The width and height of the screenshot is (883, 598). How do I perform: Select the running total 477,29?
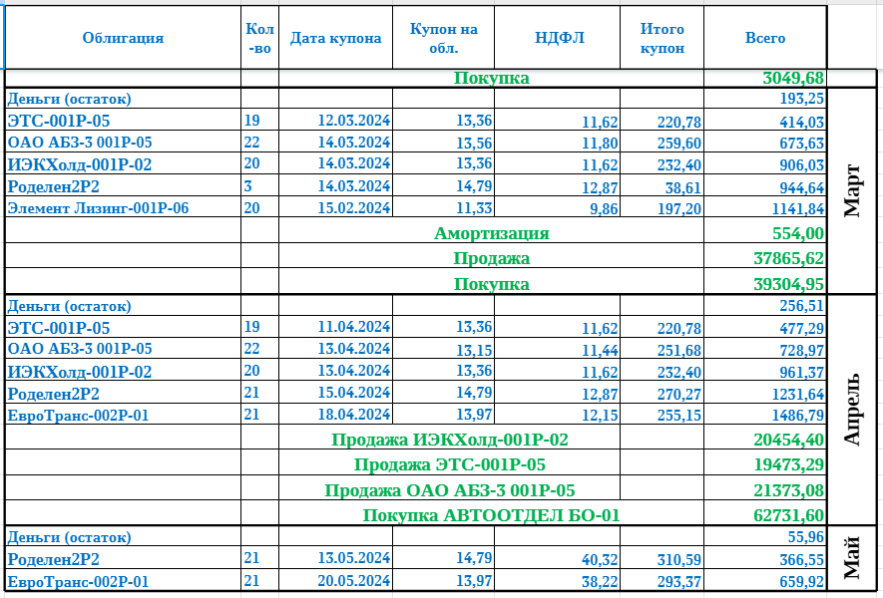pyautogui.click(x=802, y=328)
